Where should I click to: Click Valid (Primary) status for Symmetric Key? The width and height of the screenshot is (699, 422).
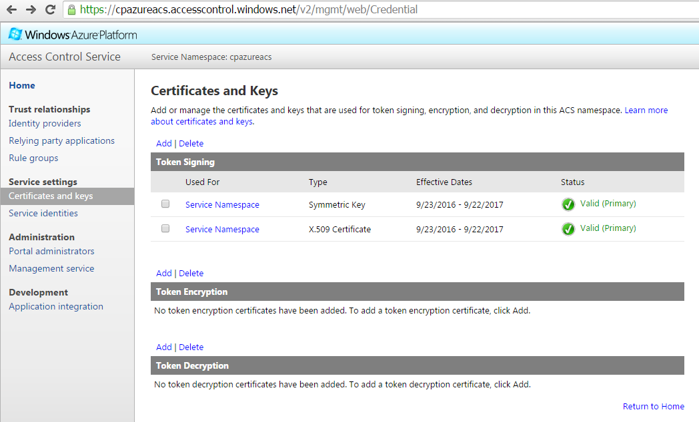pyautogui.click(x=608, y=203)
